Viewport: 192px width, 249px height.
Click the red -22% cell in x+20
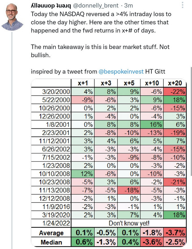point(177,92)
